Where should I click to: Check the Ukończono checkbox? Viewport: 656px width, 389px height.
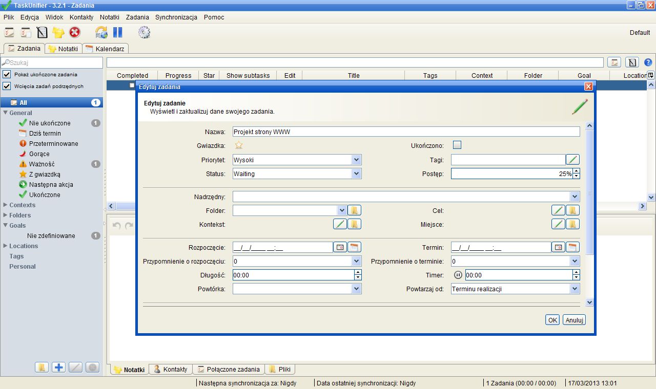point(457,145)
